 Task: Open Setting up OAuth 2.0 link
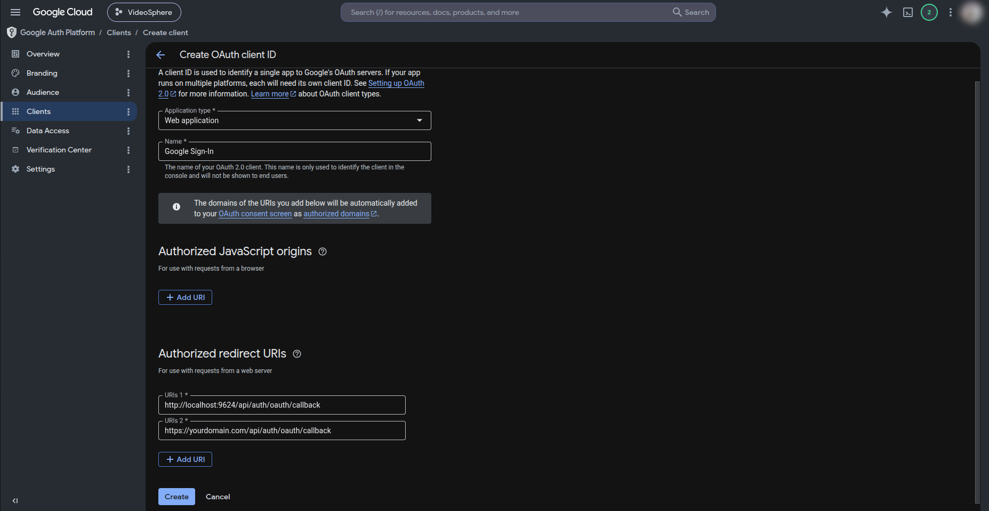(x=396, y=83)
